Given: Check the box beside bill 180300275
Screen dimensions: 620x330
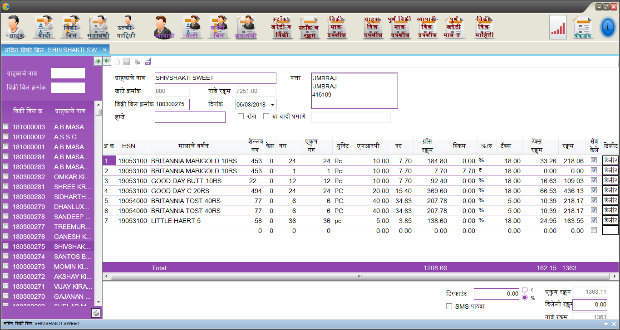Looking at the screenshot, I should click(x=6, y=247).
